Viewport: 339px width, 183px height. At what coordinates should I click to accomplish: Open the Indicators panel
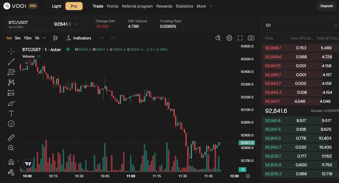click(x=82, y=38)
